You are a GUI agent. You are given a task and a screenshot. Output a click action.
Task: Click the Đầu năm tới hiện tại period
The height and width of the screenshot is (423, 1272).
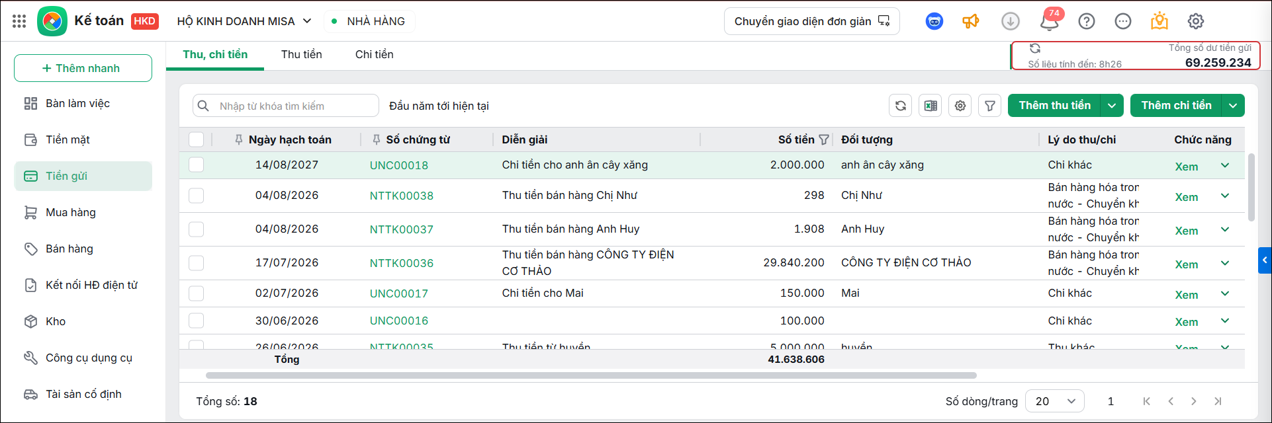click(x=439, y=106)
